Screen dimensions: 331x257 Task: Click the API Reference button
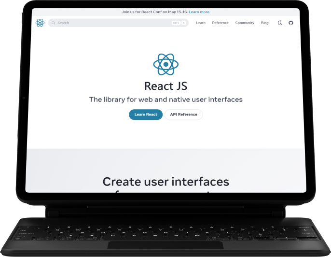click(x=184, y=114)
